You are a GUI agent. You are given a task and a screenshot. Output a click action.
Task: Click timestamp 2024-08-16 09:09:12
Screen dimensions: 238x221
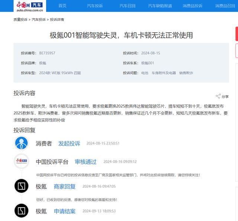pyautogui.click(x=120, y=161)
